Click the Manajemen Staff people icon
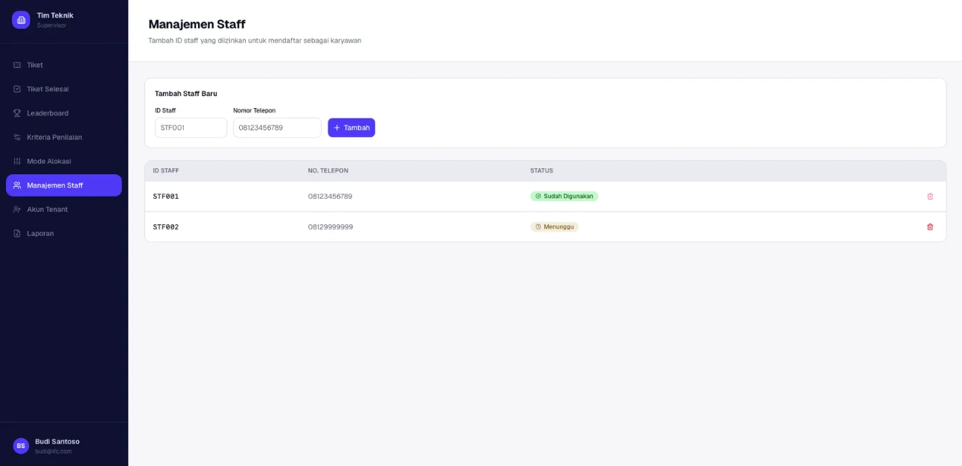Viewport: 962px width, 466px height. click(17, 185)
